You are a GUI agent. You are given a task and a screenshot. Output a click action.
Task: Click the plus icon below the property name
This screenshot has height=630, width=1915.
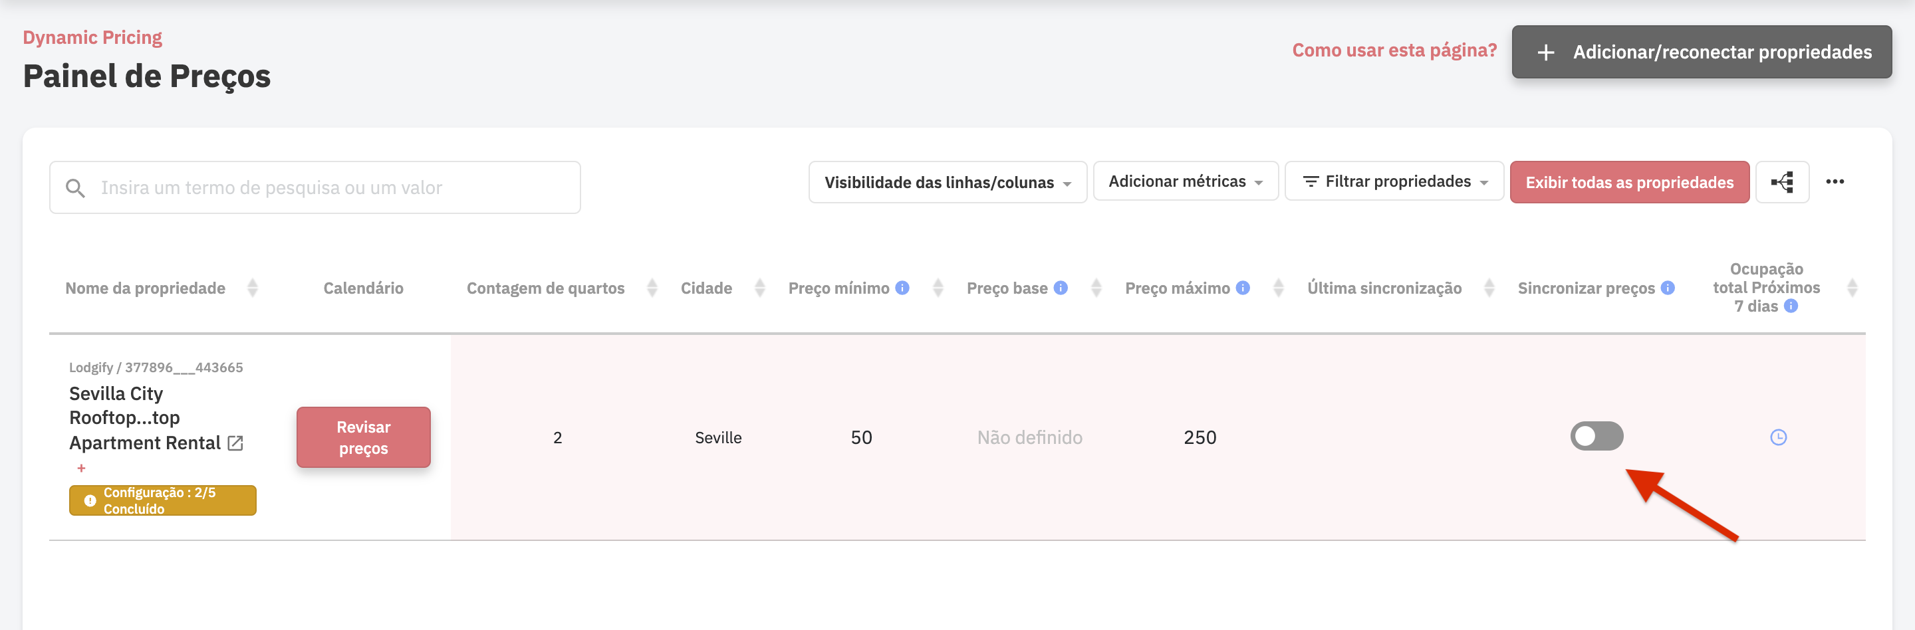[80, 468]
